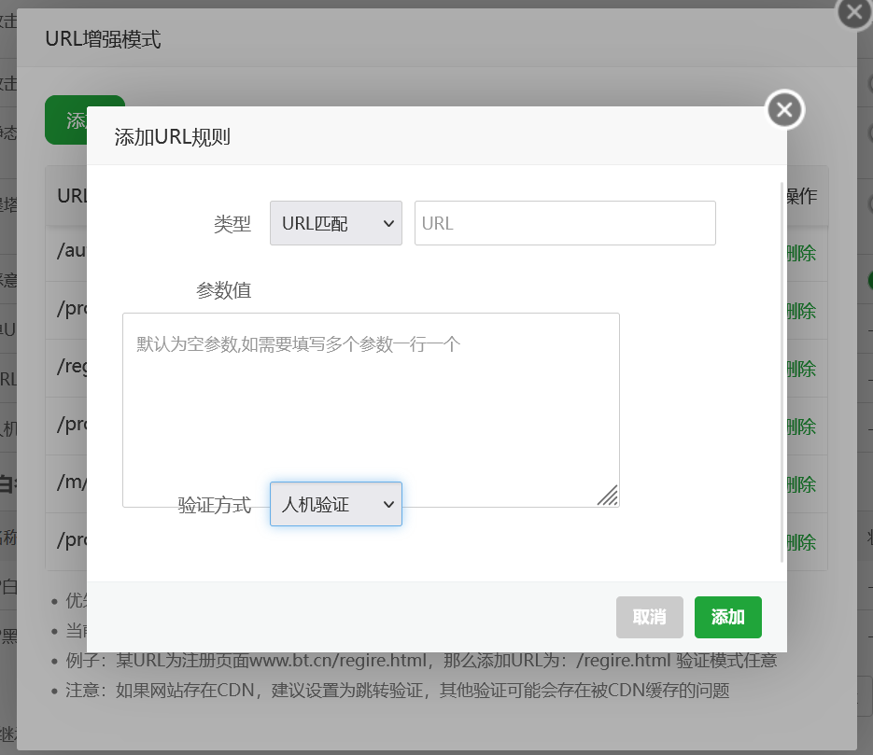Click the background green 添加 button

pos(65,120)
